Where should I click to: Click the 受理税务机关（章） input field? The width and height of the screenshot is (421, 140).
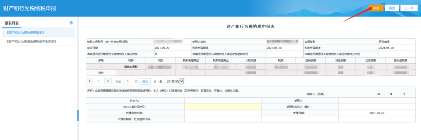click(x=377, y=107)
